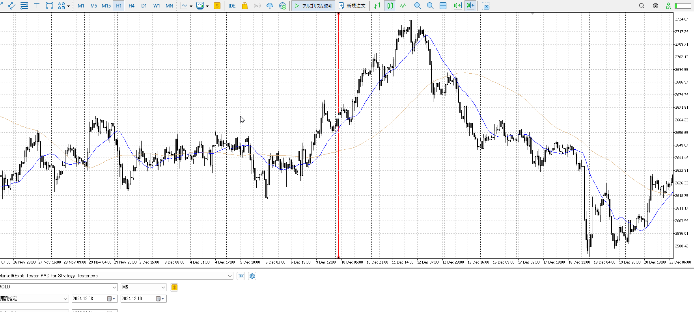Viewport: 694px width, 312px height.
Task: Switch chart to bar chart mode
Action: [377, 6]
